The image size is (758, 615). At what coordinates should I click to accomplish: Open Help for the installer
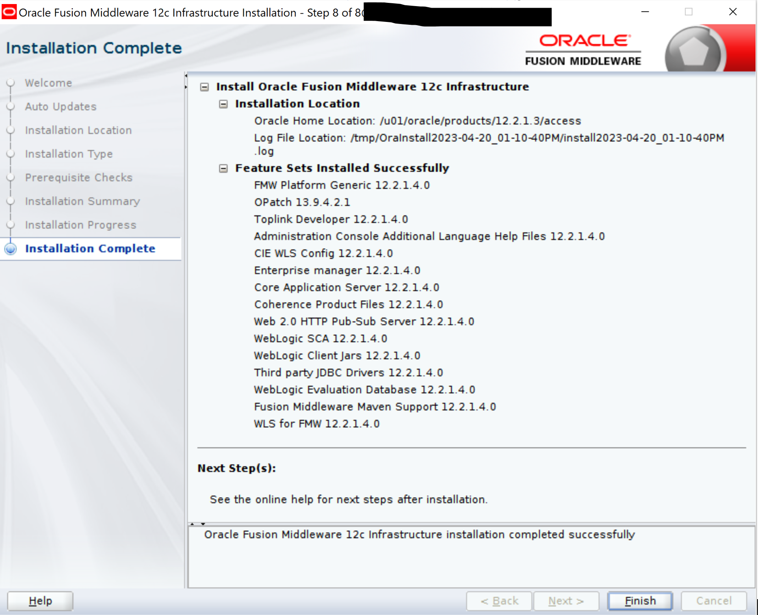coord(40,601)
